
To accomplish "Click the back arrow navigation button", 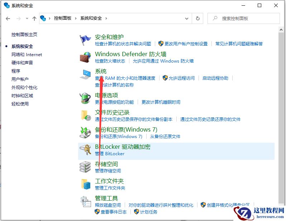I will (x=8, y=18).
